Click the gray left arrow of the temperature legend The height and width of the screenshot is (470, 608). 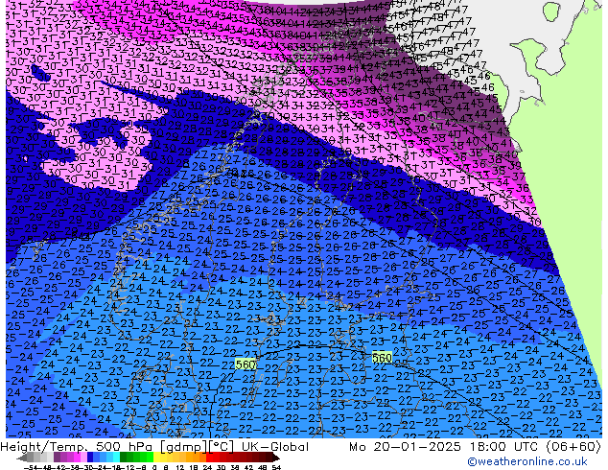tap(21, 458)
